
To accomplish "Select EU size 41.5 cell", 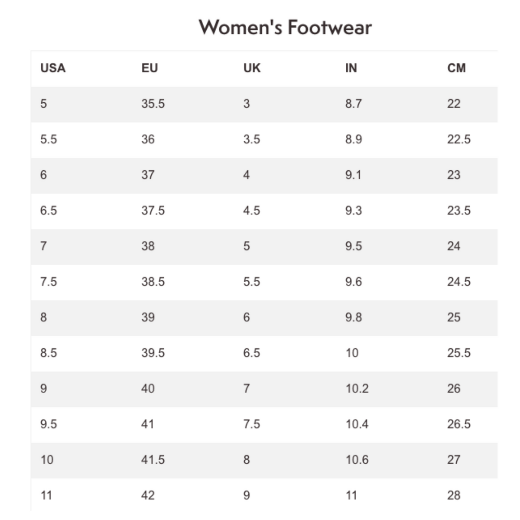I will 153,459.
